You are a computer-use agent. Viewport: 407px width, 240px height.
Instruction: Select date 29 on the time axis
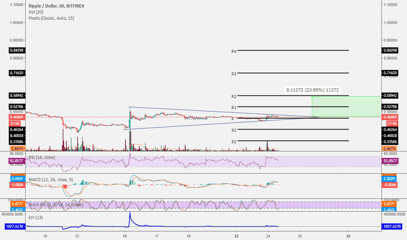[348, 236]
